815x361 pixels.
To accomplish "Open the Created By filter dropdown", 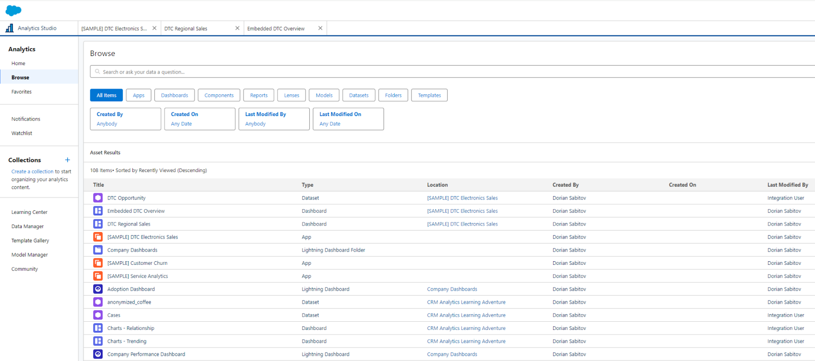I will click(125, 119).
